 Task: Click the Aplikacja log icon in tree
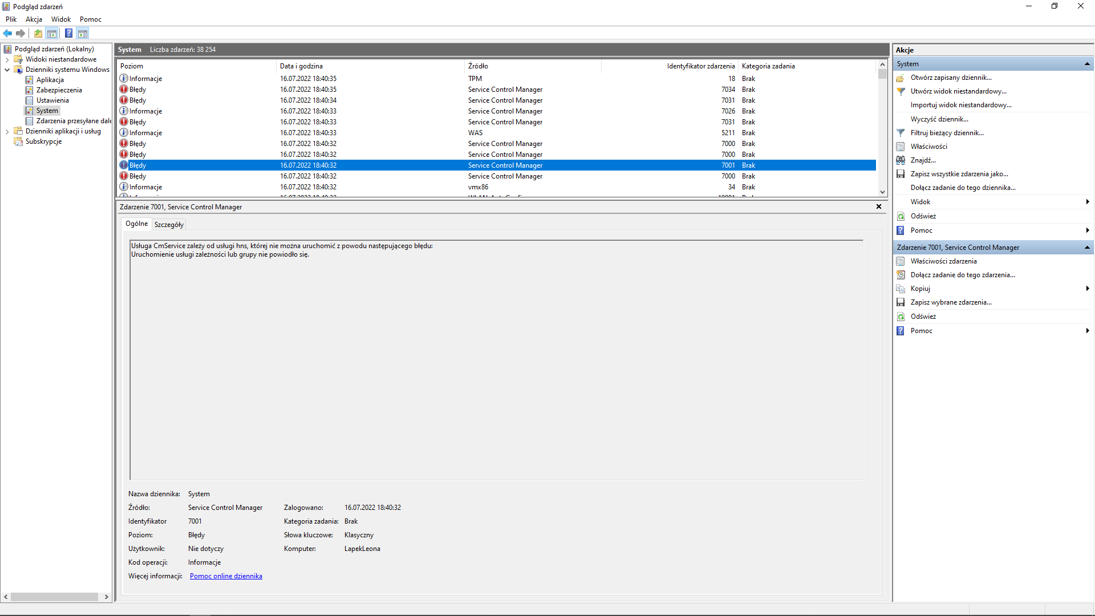[x=30, y=80]
